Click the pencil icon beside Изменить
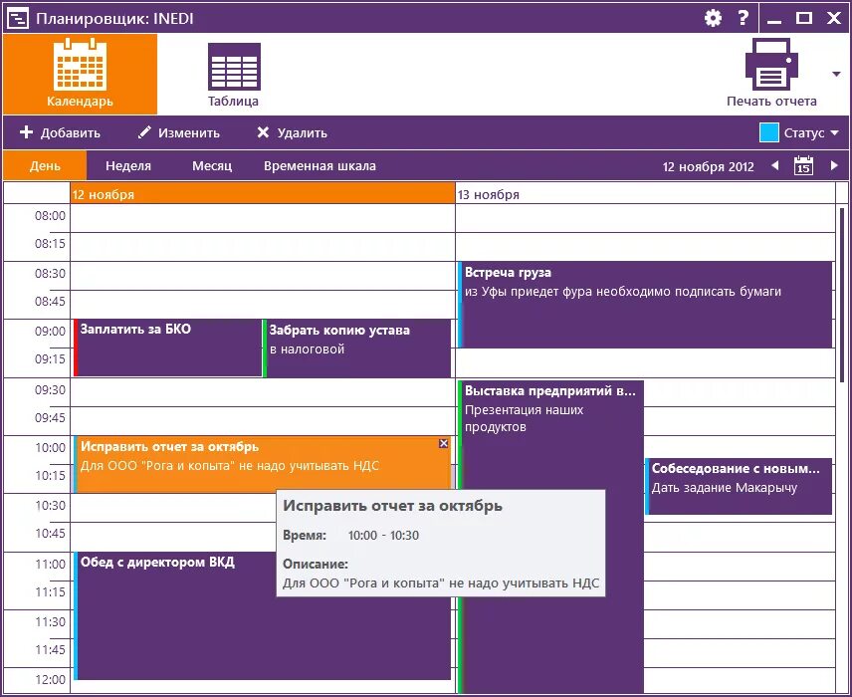This screenshot has width=852, height=697. click(144, 132)
